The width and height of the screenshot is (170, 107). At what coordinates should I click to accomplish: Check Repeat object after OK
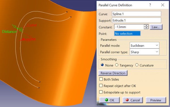click(x=101, y=86)
